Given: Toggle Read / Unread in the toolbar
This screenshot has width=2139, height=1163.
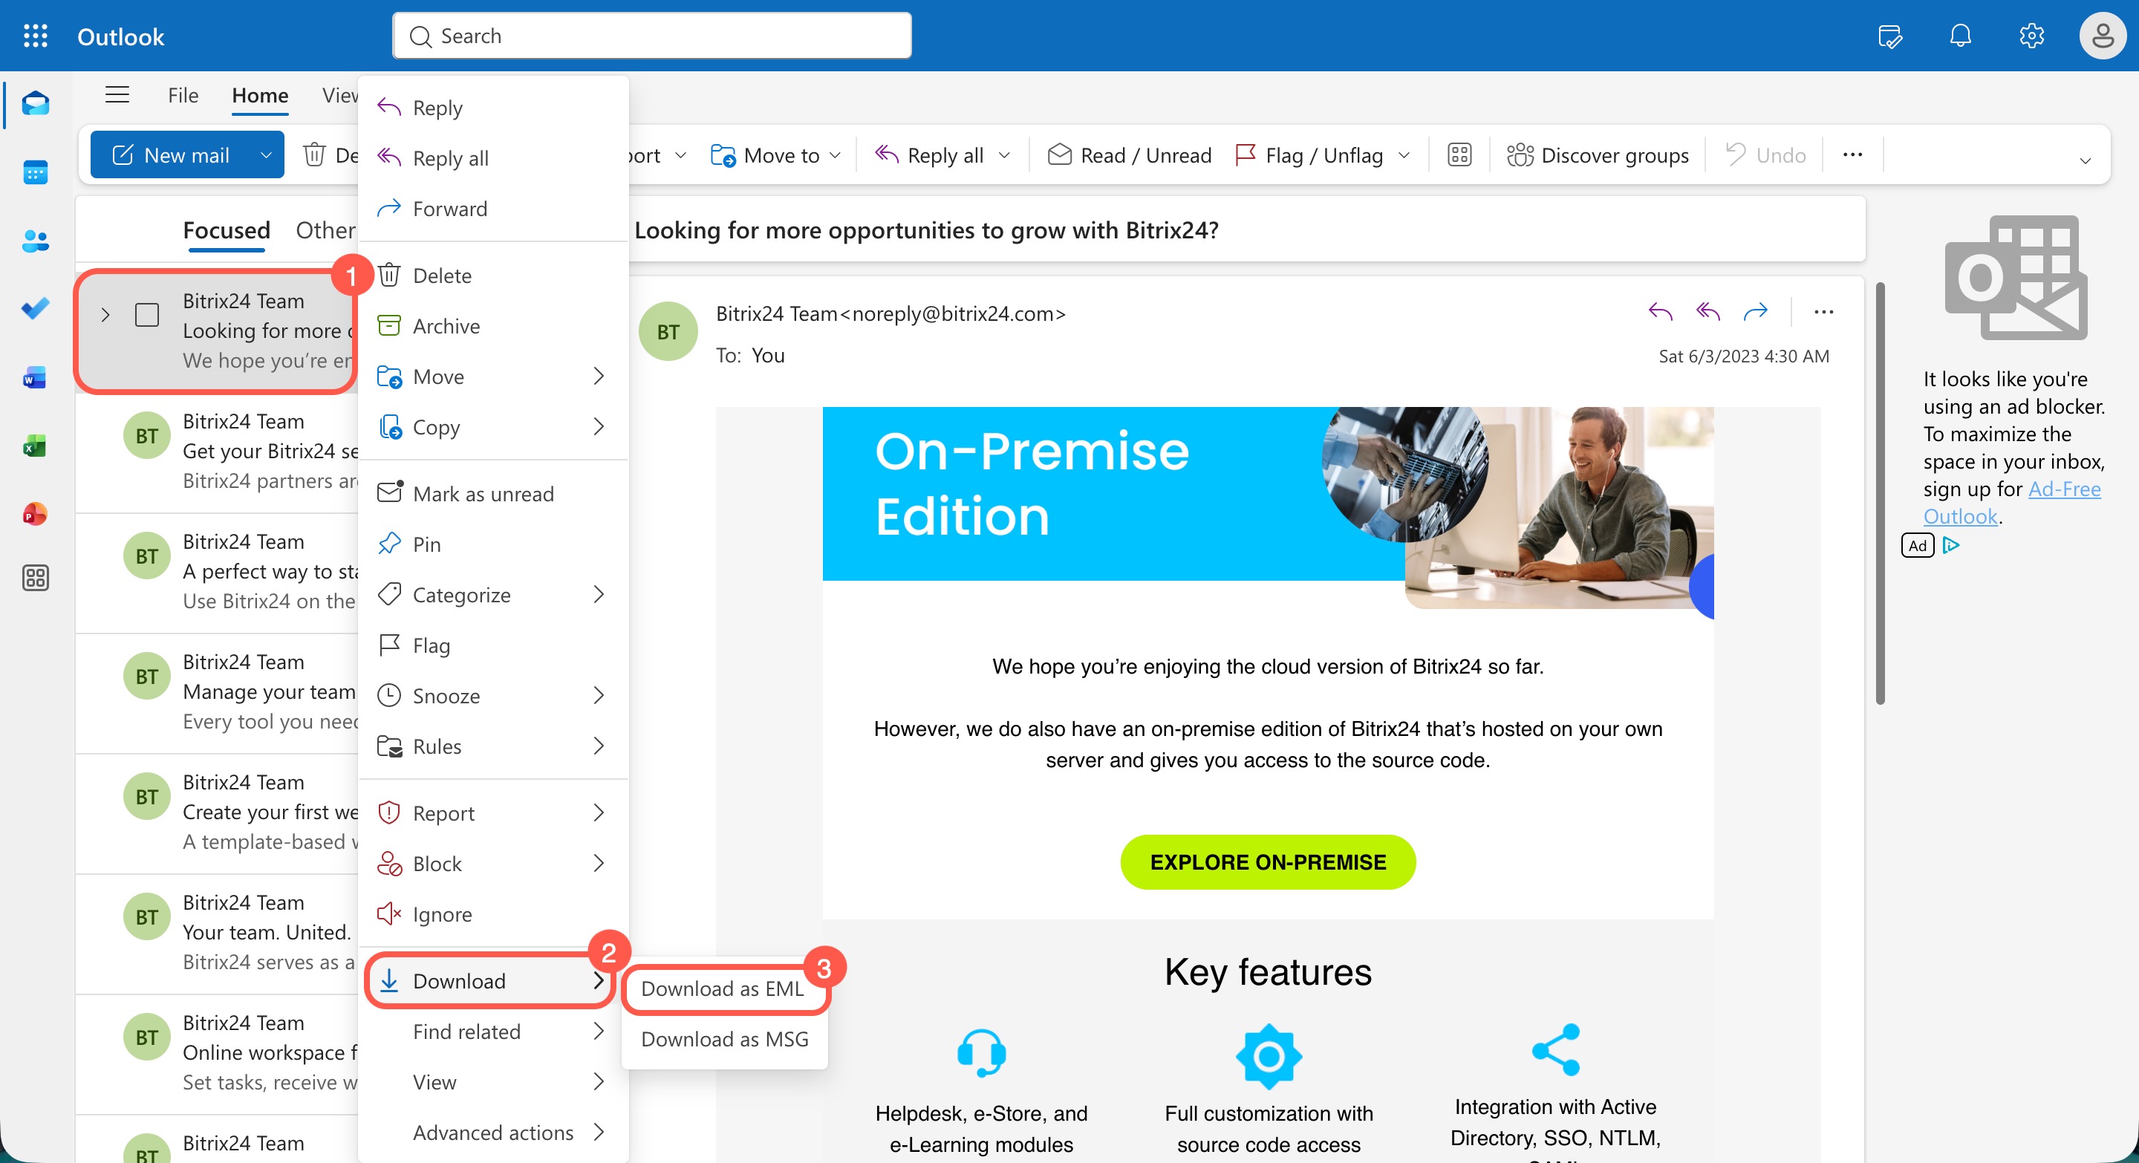Looking at the screenshot, I should 1129,155.
